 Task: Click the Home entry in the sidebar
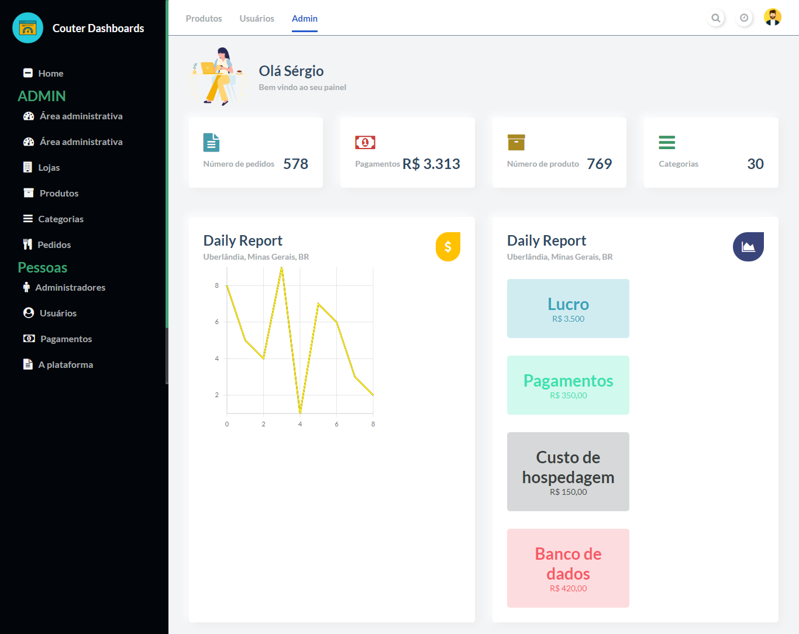click(50, 73)
